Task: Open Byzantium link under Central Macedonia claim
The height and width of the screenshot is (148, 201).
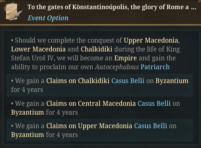Action: 27,113
